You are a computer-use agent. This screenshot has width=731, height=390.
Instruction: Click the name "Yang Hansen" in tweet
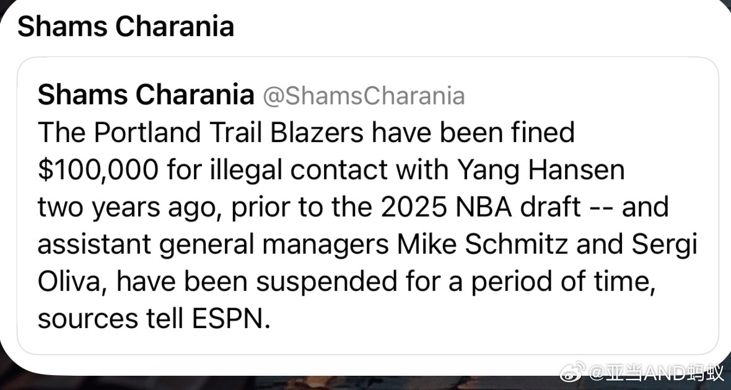536,171
